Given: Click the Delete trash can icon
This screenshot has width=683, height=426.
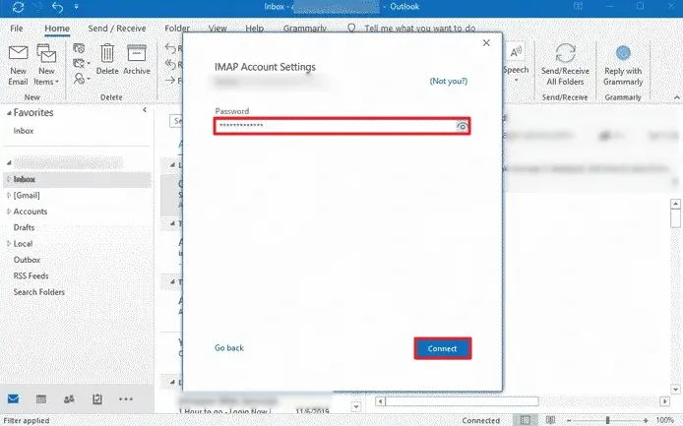Looking at the screenshot, I should (x=107, y=53).
